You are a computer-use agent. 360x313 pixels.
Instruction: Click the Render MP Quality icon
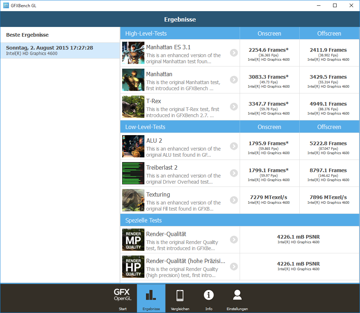point(133,240)
